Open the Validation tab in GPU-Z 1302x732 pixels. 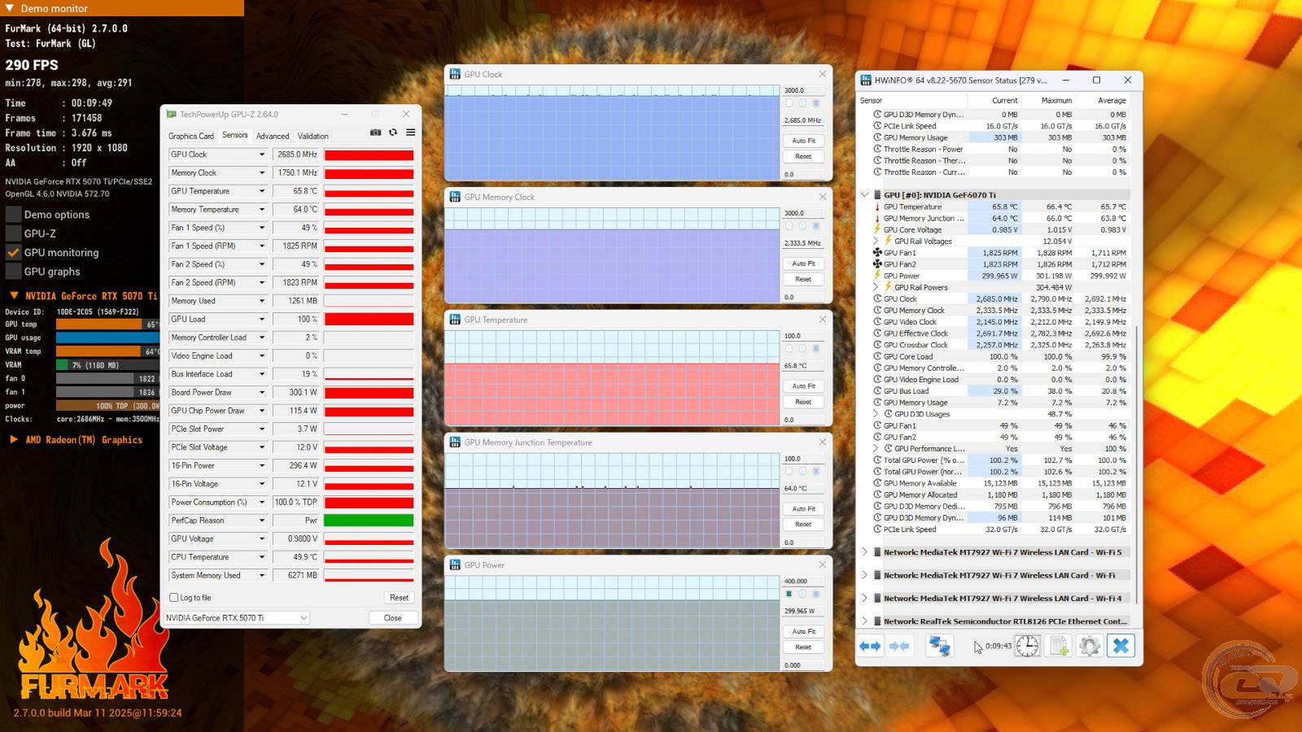(313, 136)
